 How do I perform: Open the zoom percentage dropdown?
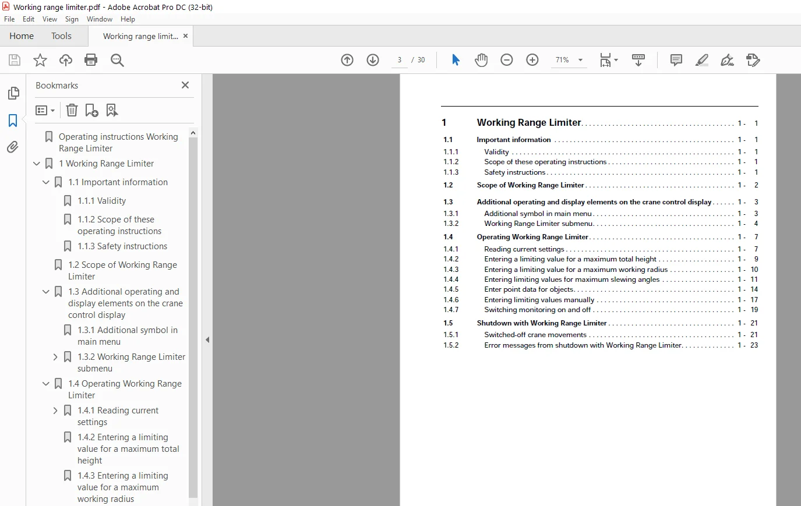point(580,60)
